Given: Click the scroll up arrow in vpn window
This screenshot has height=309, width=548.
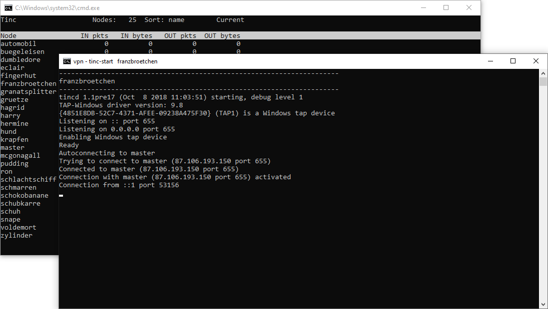Looking at the screenshot, I should [543, 73].
